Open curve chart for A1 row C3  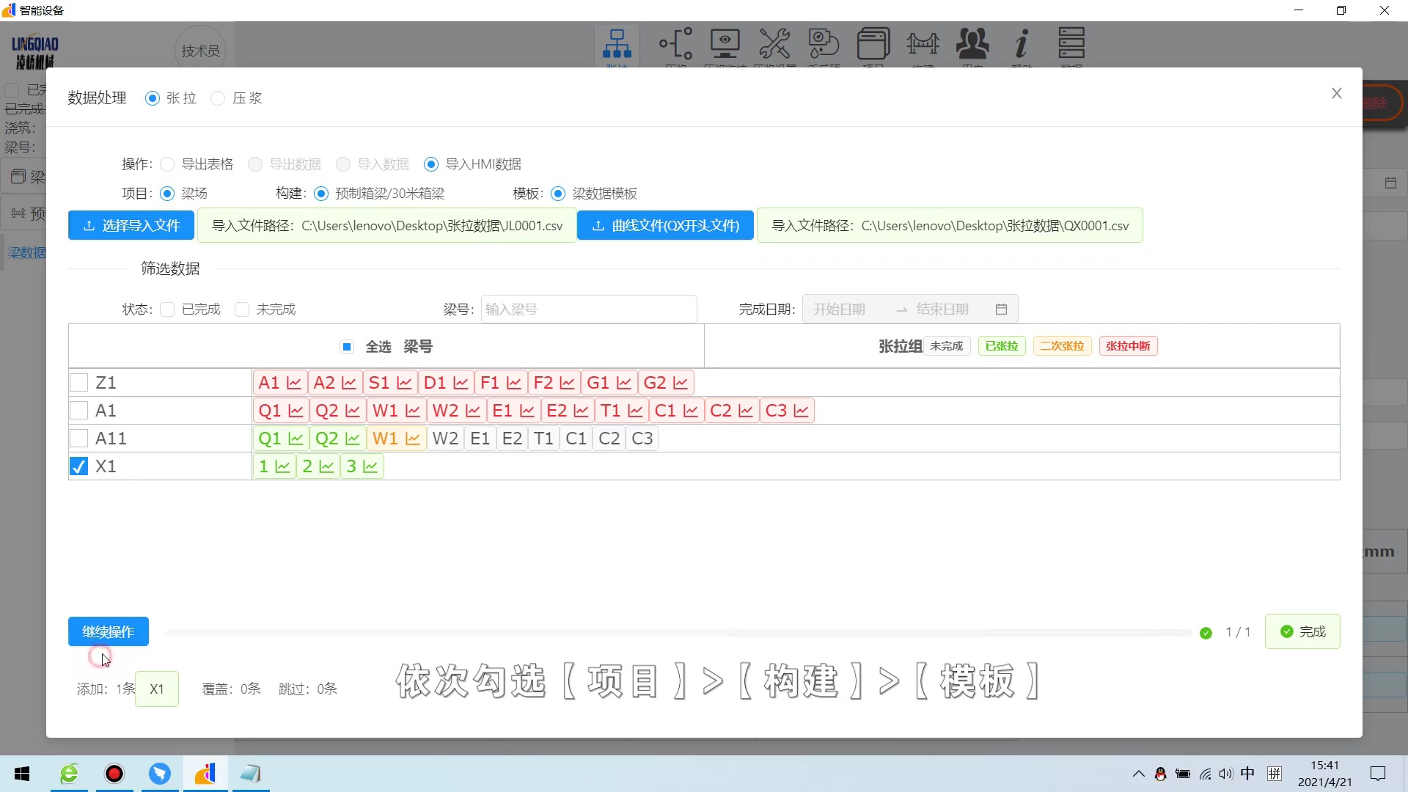801,411
